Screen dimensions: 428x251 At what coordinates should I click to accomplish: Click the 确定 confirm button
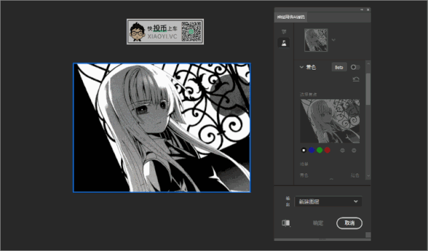[318, 223]
